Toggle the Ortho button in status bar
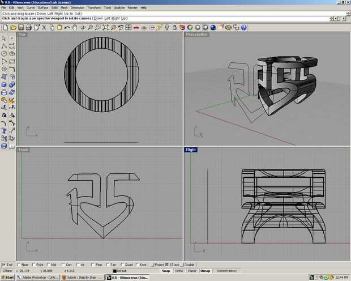Viewport: 351px width, 281px height. point(179,271)
